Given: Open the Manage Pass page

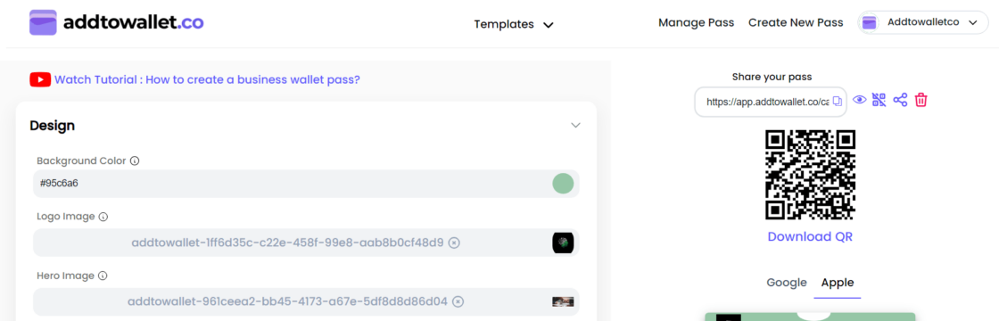Looking at the screenshot, I should coord(696,23).
